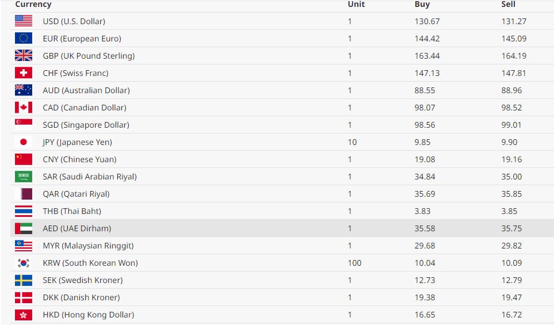Click the Japanese flag icon
554x325 pixels.
pos(24,142)
